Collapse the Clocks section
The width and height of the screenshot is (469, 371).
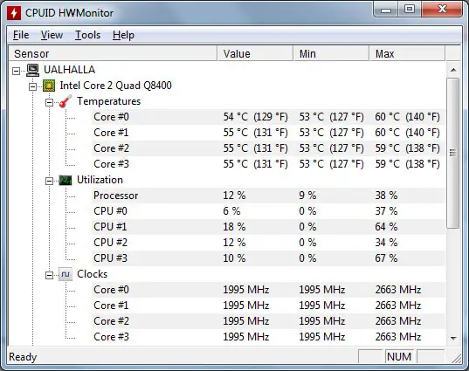pyautogui.click(x=49, y=275)
